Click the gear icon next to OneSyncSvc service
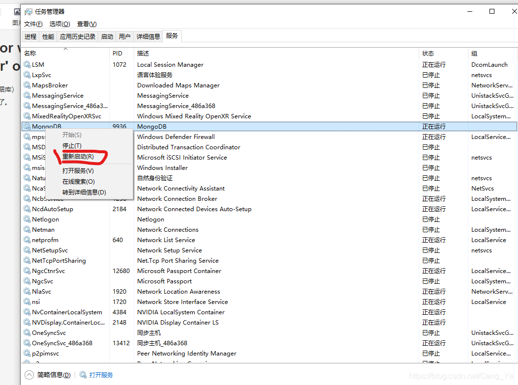Viewport: 518px width, 385px height. click(x=27, y=332)
